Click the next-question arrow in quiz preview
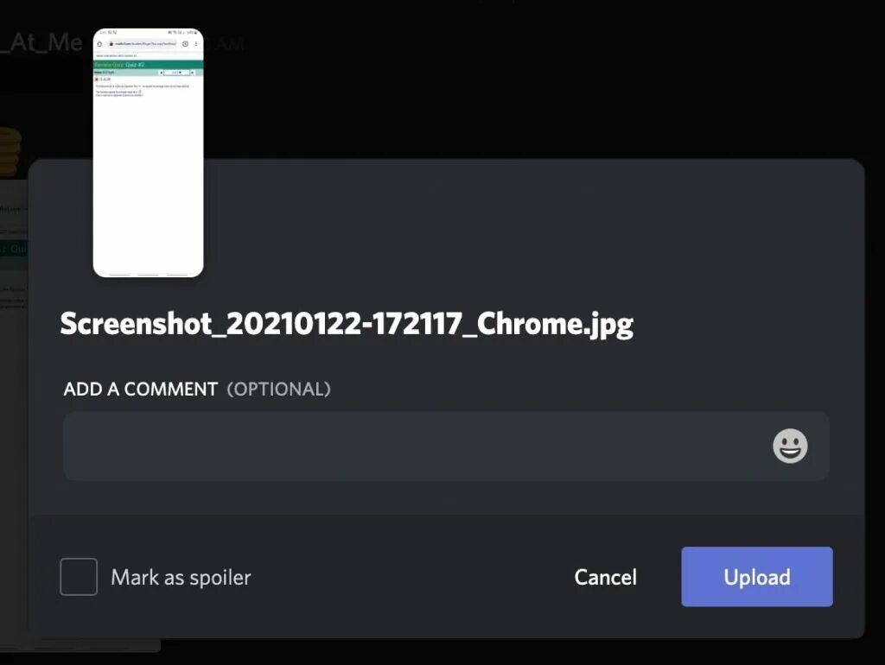The width and height of the screenshot is (885, 665). [x=193, y=73]
